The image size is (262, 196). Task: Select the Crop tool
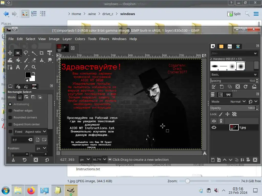tap(42, 53)
